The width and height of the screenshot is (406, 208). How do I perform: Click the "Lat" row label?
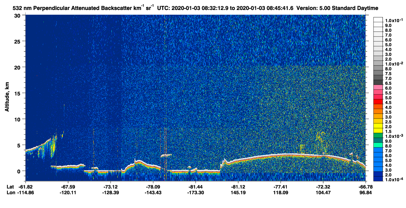tap(10, 186)
